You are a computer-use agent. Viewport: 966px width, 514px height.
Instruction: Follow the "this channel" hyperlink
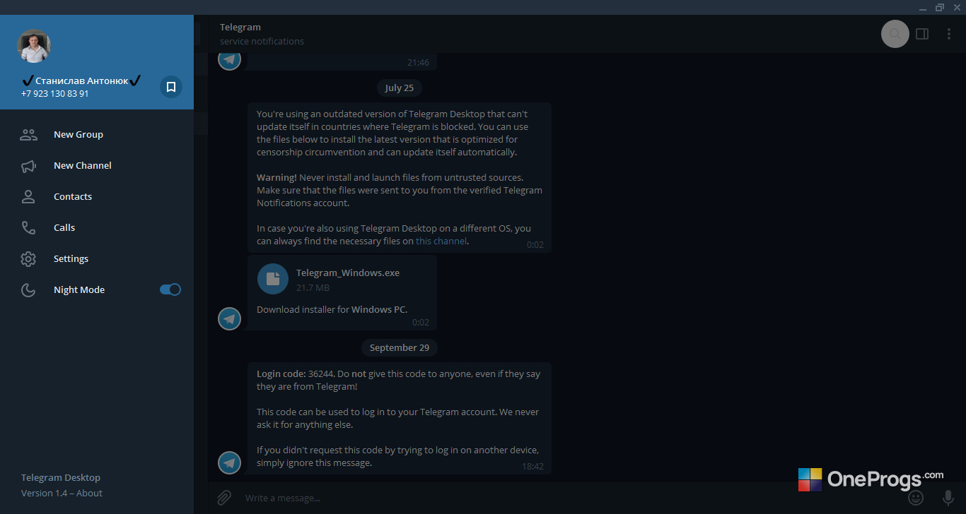click(441, 241)
